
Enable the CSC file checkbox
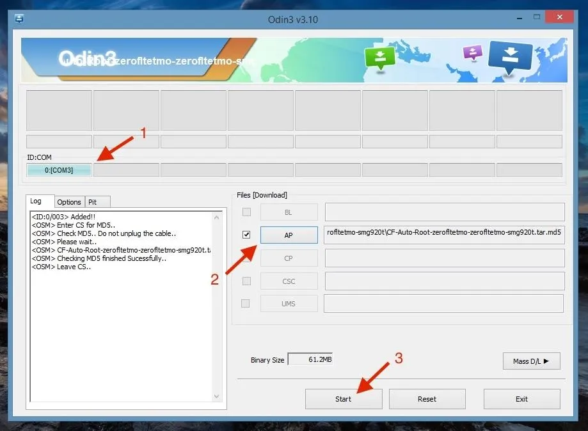point(246,281)
